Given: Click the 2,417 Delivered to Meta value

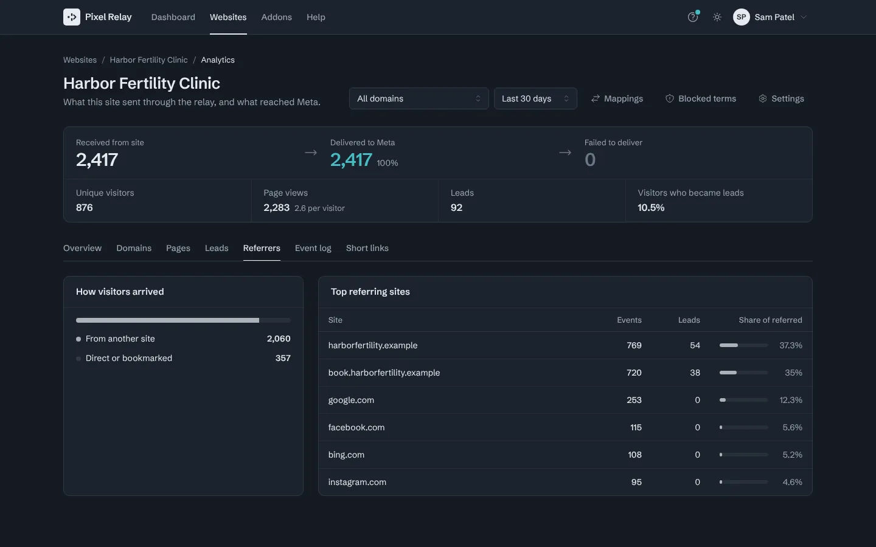Looking at the screenshot, I should 351,160.
